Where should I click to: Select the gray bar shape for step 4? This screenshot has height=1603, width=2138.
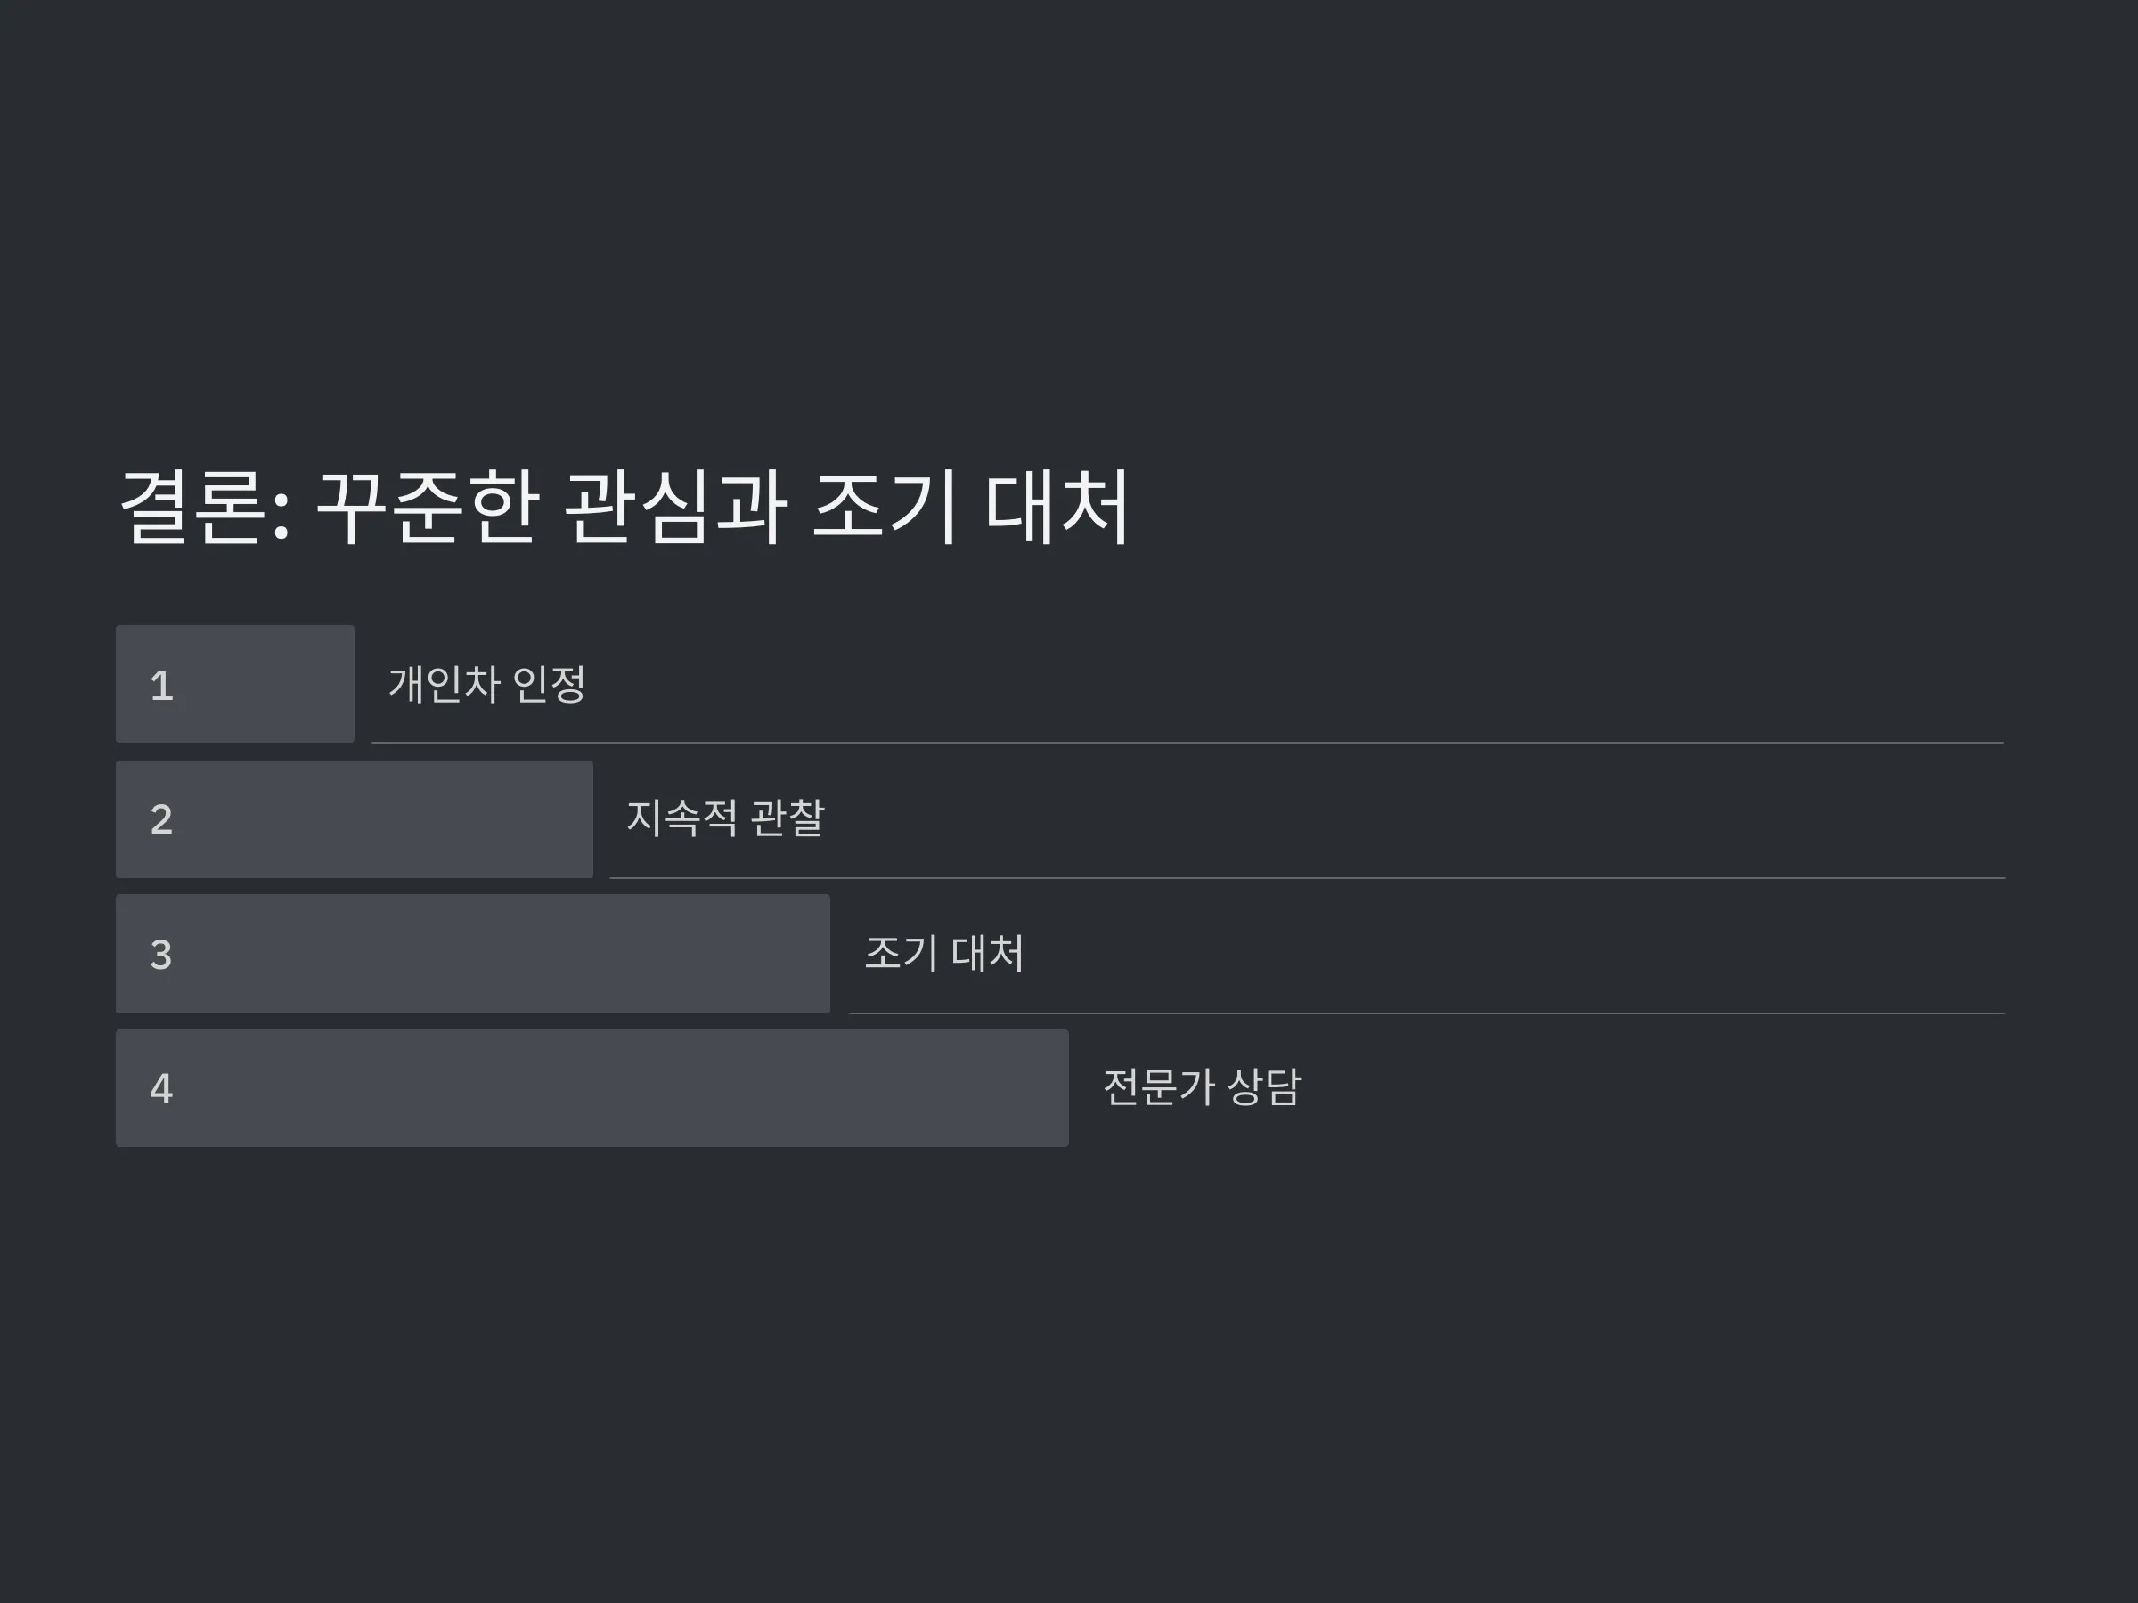[x=592, y=1088]
